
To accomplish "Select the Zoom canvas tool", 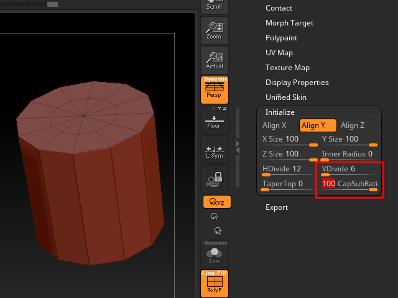I will tap(214, 29).
